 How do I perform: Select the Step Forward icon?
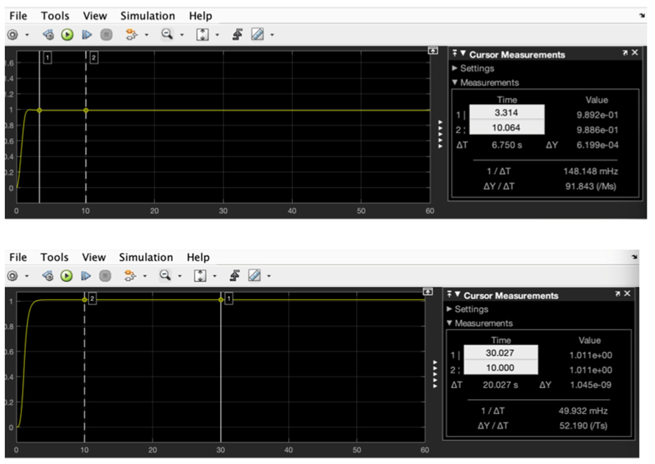[x=86, y=35]
